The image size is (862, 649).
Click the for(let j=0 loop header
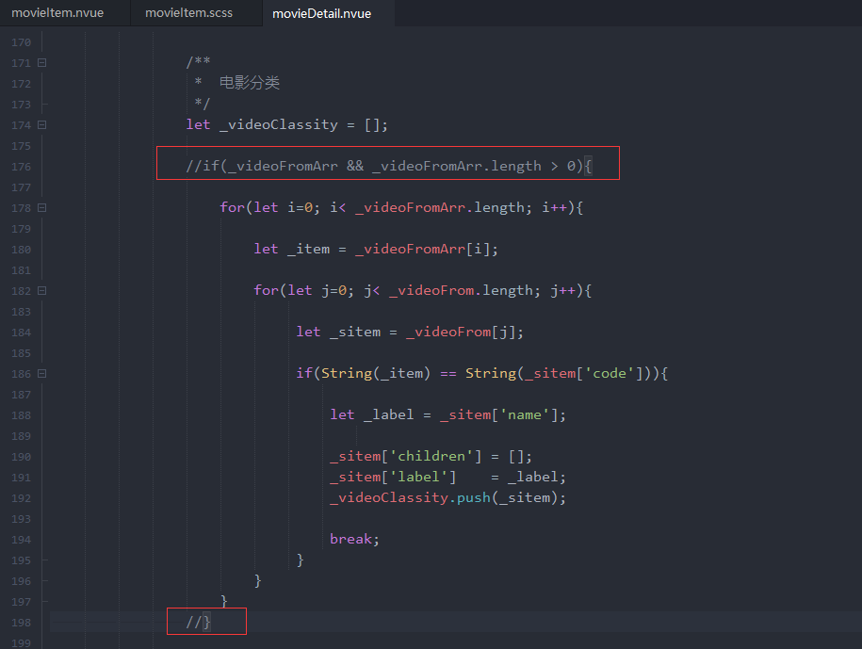point(422,290)
